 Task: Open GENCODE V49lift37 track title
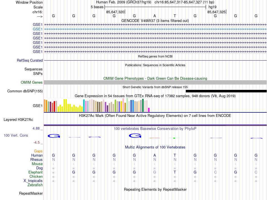click(155, 21)
